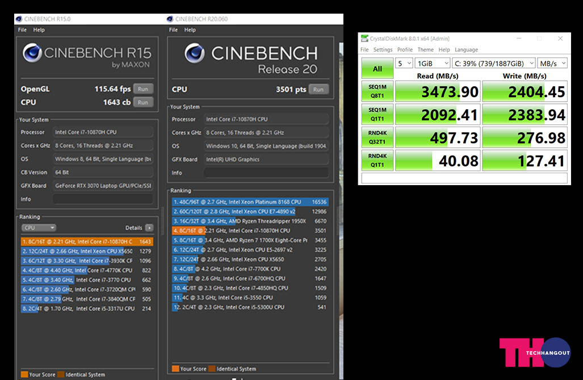
Task: Open the CPU ranking dropdown in Cinebench R15
Action: (38, 228)
